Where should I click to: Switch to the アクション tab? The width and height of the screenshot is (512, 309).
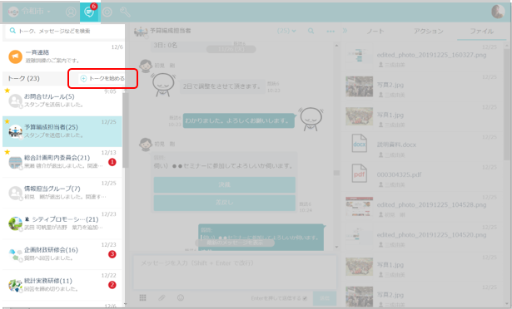coord(429,32)
